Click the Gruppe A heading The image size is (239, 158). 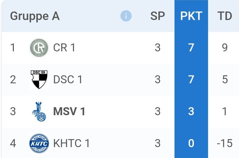(x=35, y=16)
